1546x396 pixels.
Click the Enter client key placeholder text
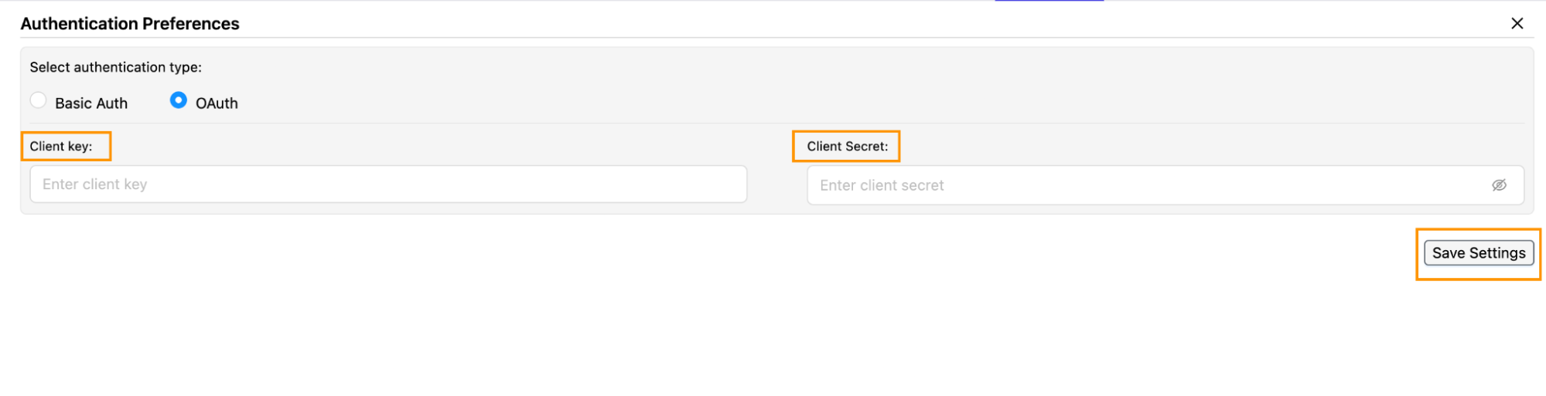point(94,184)
